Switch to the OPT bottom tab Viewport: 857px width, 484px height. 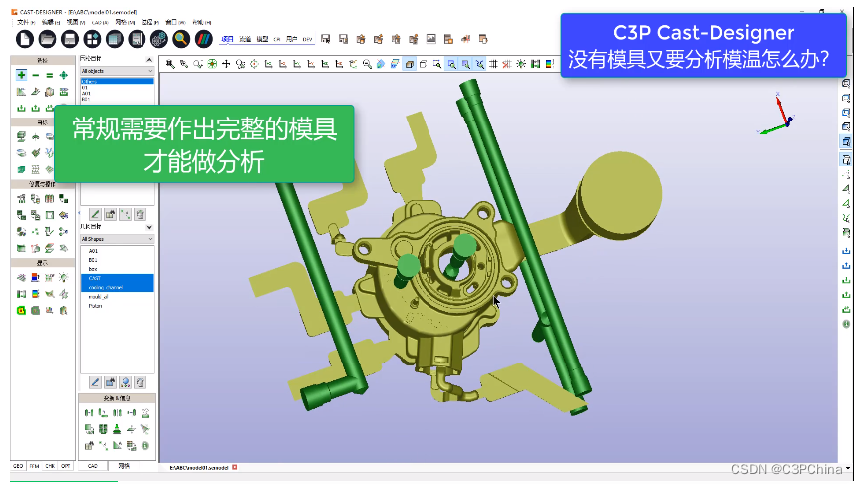[66, 466]
